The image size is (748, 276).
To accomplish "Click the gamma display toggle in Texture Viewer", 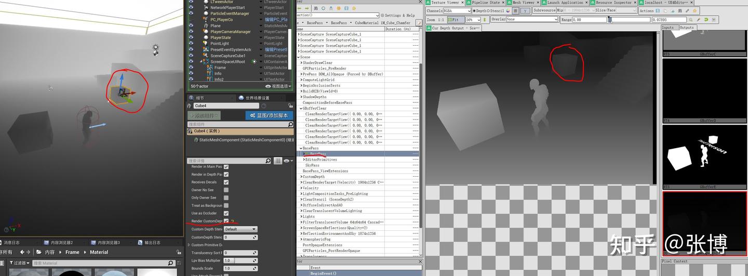I will coord(525,11).
